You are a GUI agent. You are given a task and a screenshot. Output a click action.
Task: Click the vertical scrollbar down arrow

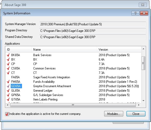tap(143, 101)
